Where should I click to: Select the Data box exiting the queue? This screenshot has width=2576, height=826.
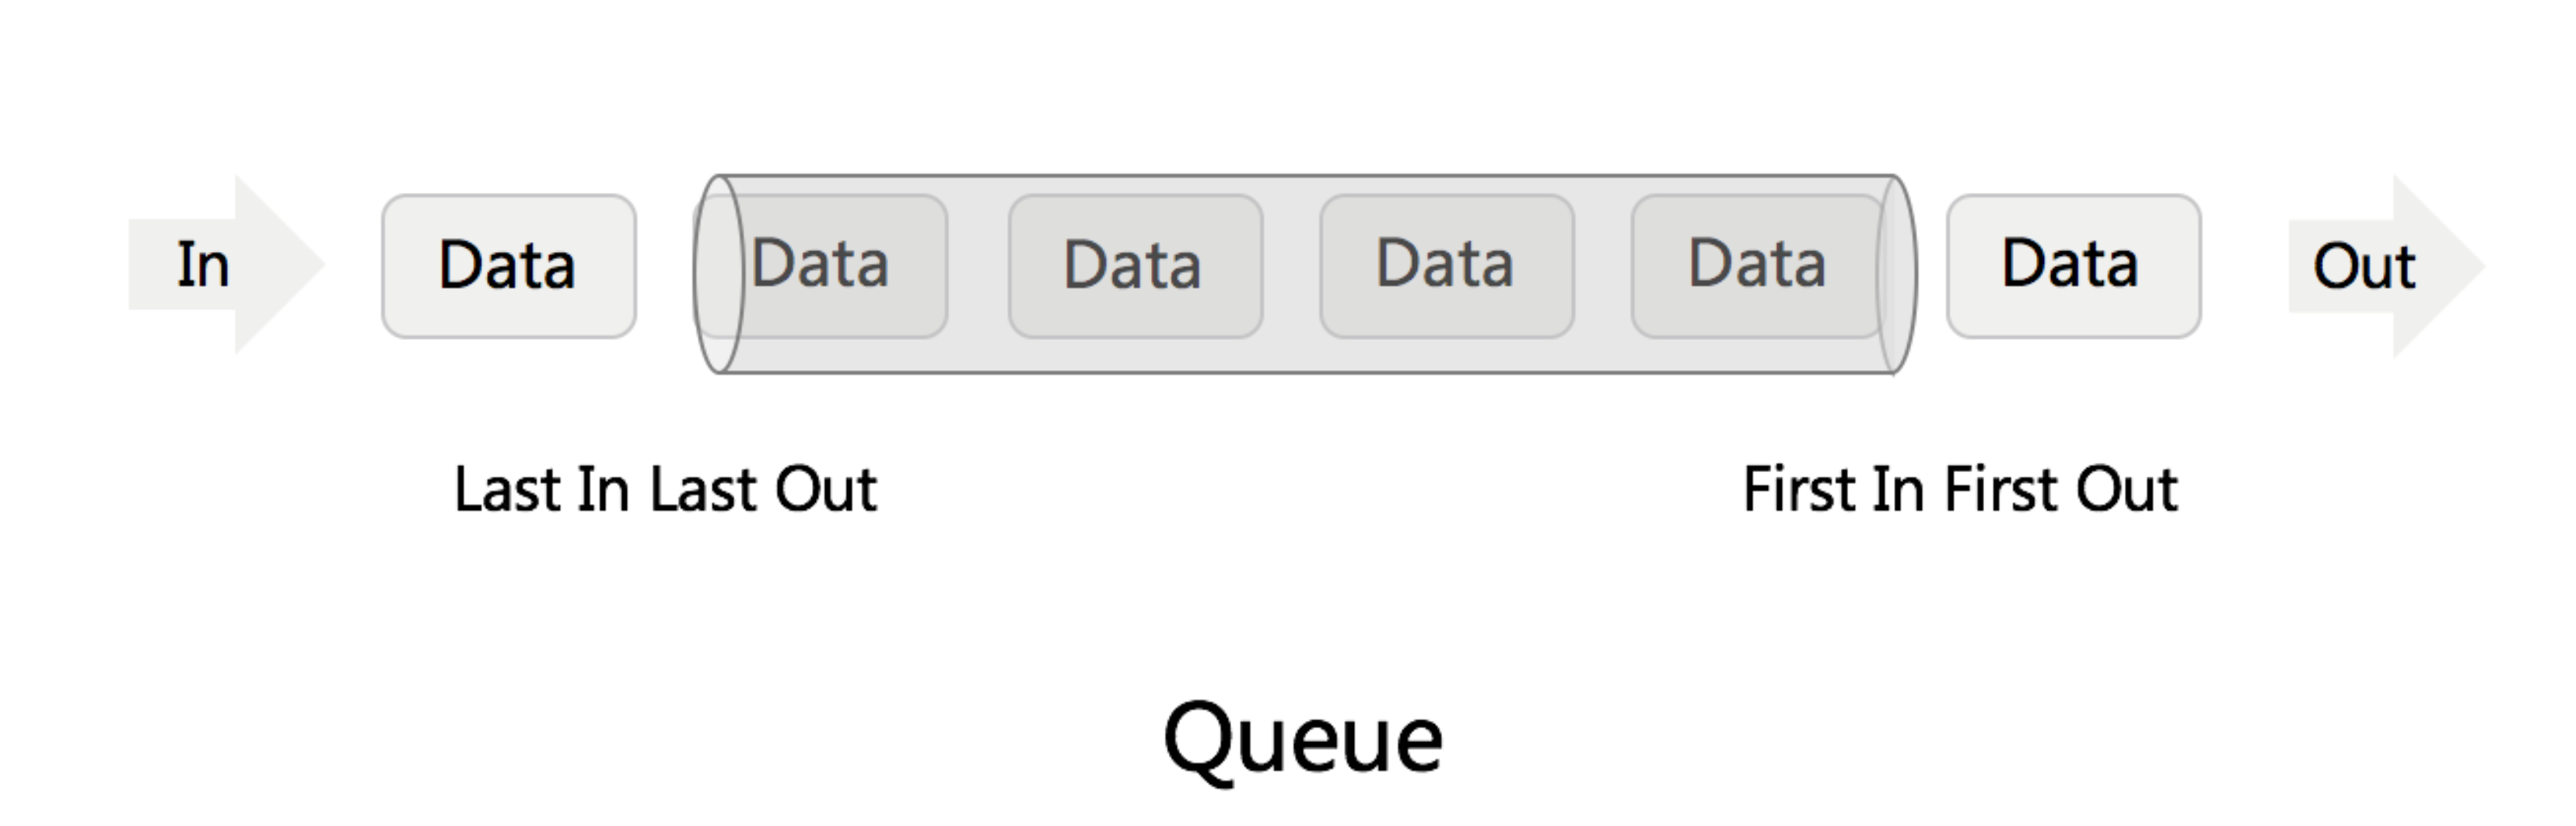[2073, 266]
